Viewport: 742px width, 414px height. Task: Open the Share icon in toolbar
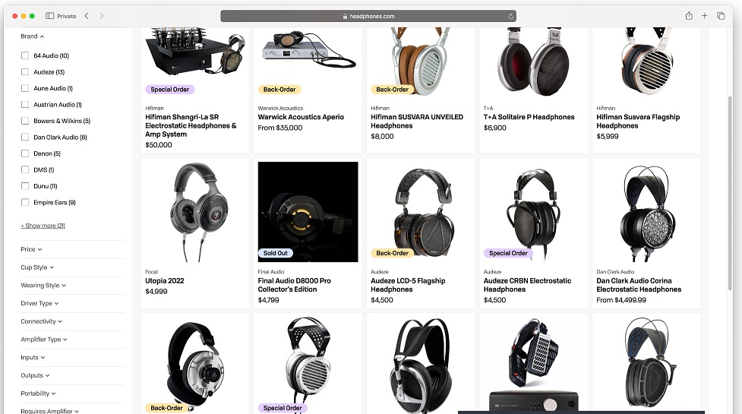pyautogui.click(x=689, y=16)
